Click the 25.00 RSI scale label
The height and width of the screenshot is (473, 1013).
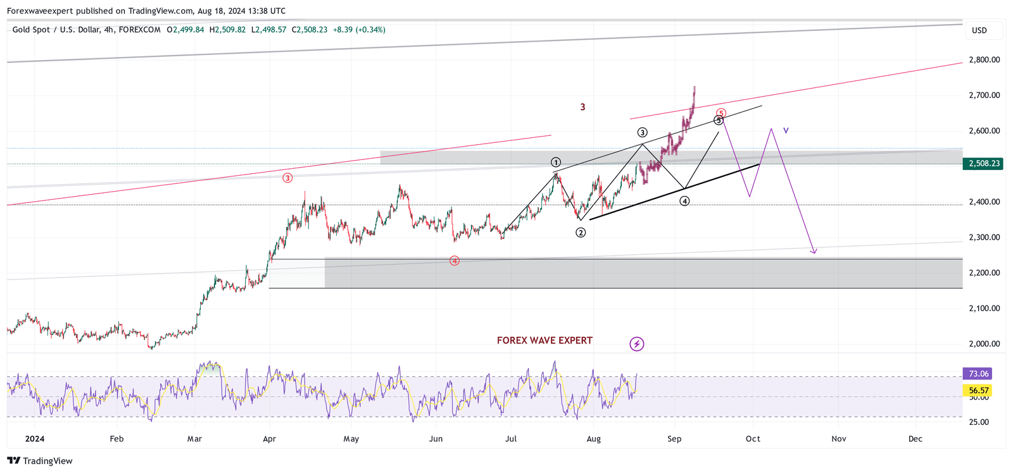pyautogui.click(x=979, y=422)
